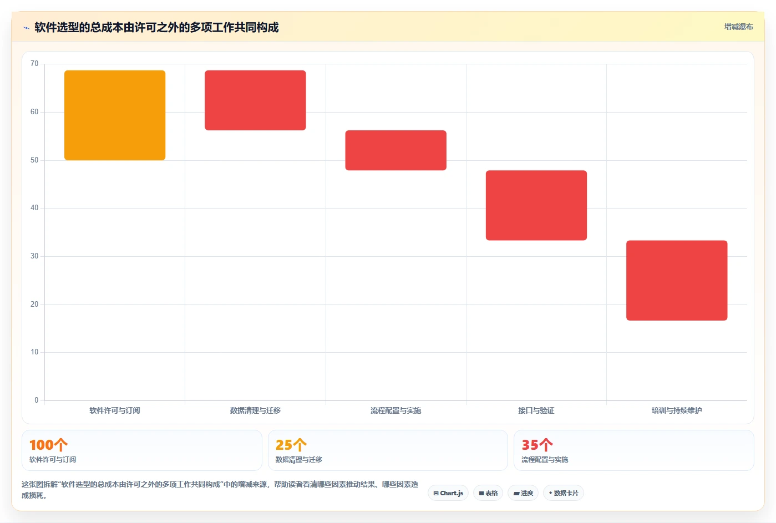Select the Chart.js tag chip
The height and width of the screenshot is (523, 776).
point(448,493)
